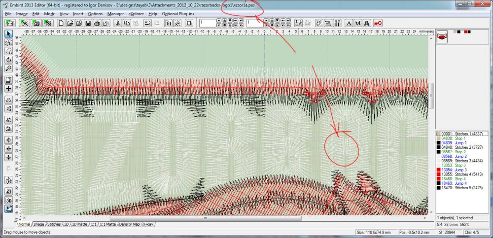The height and width of the screenshot is (238, 493).
Task: Click the black swatch beside 'Stitches 5'
Action: tap(439, 188)
